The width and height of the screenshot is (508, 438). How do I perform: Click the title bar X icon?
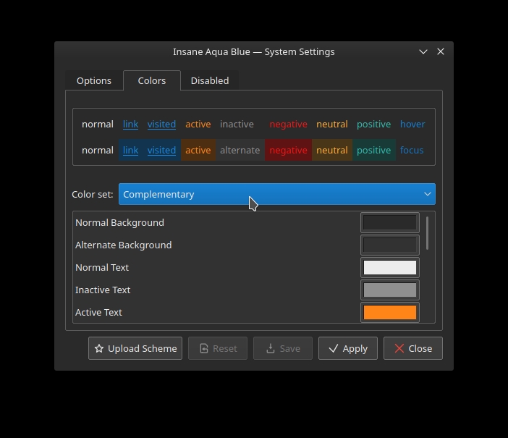[x=441, y=51]
